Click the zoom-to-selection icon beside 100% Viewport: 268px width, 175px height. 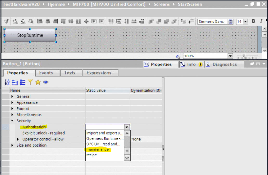178,56
